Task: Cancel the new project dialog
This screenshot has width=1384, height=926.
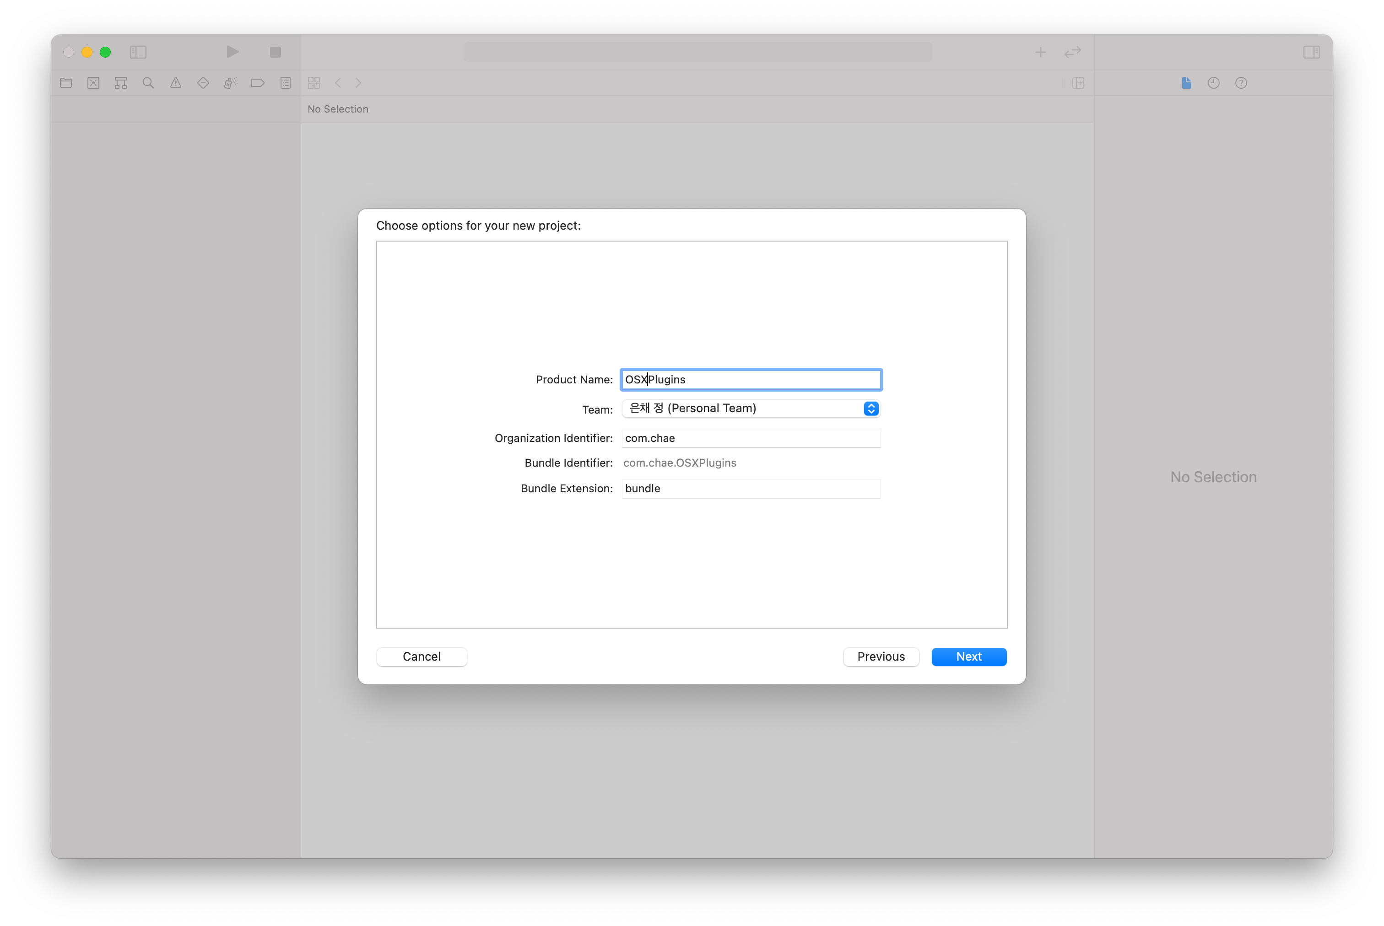Action: click(421, 657)
